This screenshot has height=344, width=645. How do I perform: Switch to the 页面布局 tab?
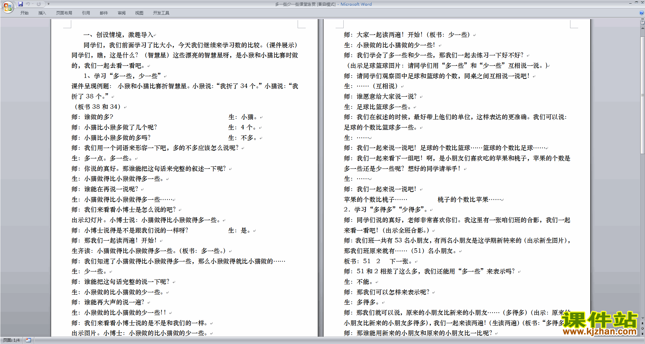point(64,13)
